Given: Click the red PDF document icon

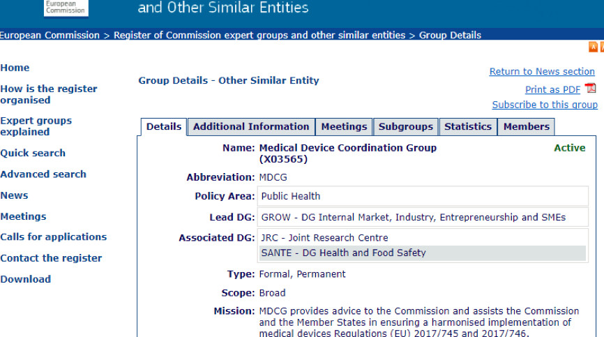Looking at the screenshot, I should pyautogui.click(x=590, y=89).
